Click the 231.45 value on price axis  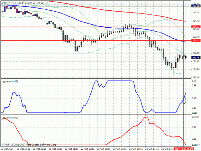click(196, 61)
